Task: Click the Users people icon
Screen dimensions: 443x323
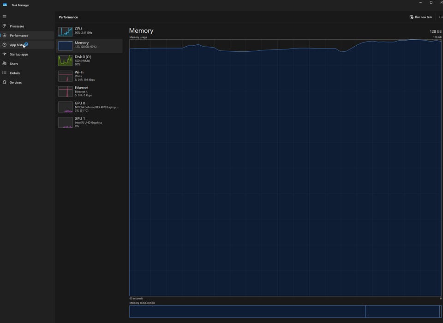Action: pyautogui.click(x=5, y=63)
